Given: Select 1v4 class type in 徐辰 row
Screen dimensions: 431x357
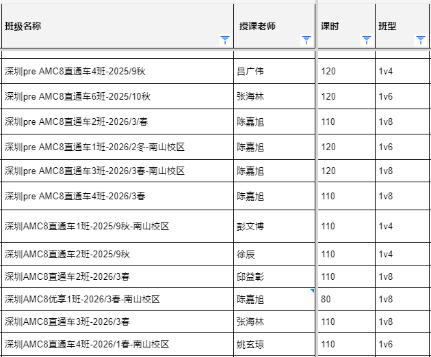Looking at the screenshot, I should [x=402, y=254].
